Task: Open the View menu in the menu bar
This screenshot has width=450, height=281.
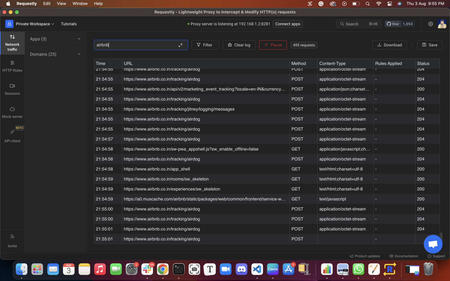Action: coord(61,4)
